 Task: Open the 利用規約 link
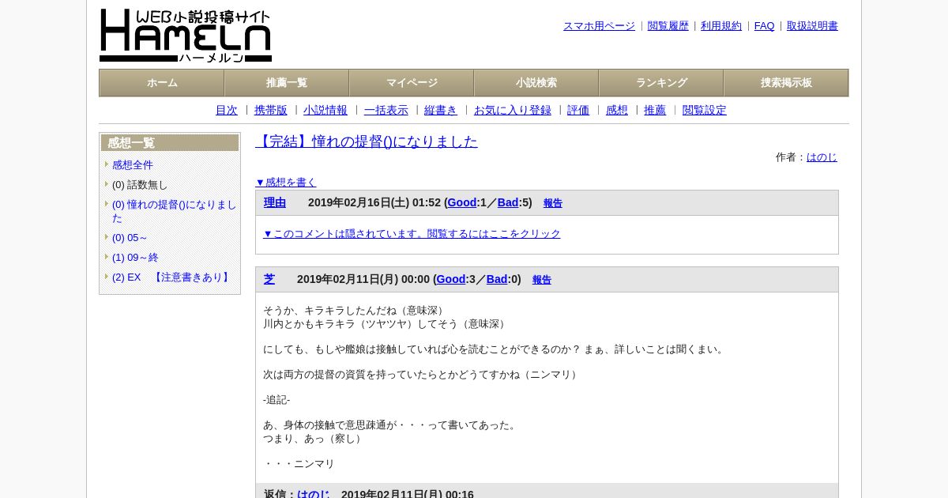pos(721,26)
